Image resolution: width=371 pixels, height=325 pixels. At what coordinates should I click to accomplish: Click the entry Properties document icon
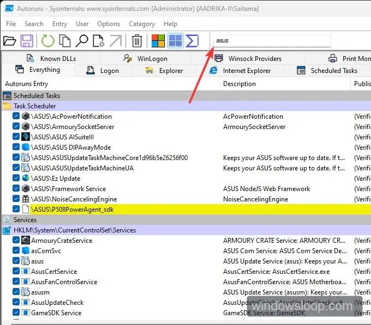point(98,41)
